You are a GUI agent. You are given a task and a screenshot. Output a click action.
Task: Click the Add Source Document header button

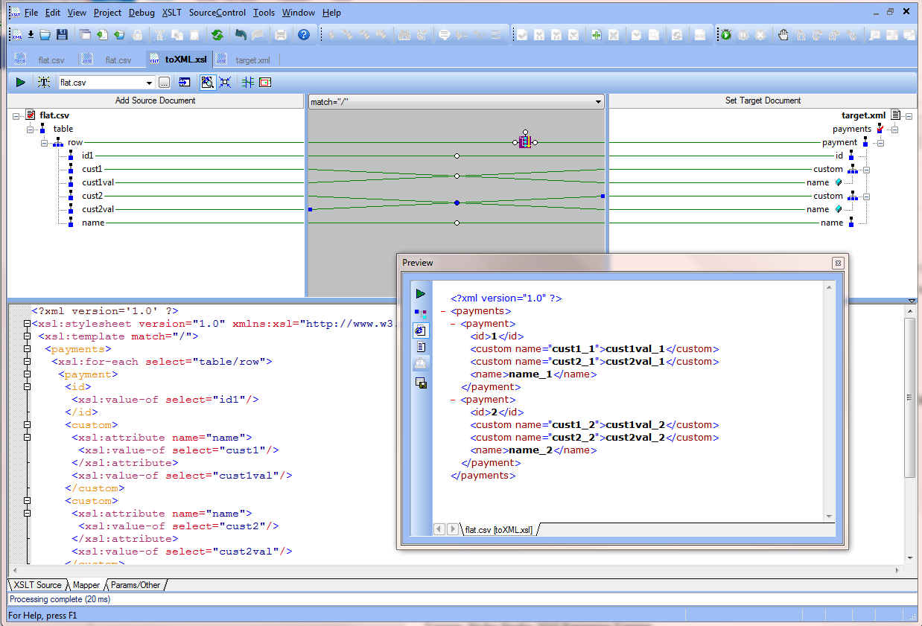coord(155,100)
